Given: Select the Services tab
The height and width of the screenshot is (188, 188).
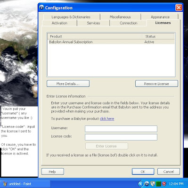Looking at the screenshot, I should [x=93, y=23].
